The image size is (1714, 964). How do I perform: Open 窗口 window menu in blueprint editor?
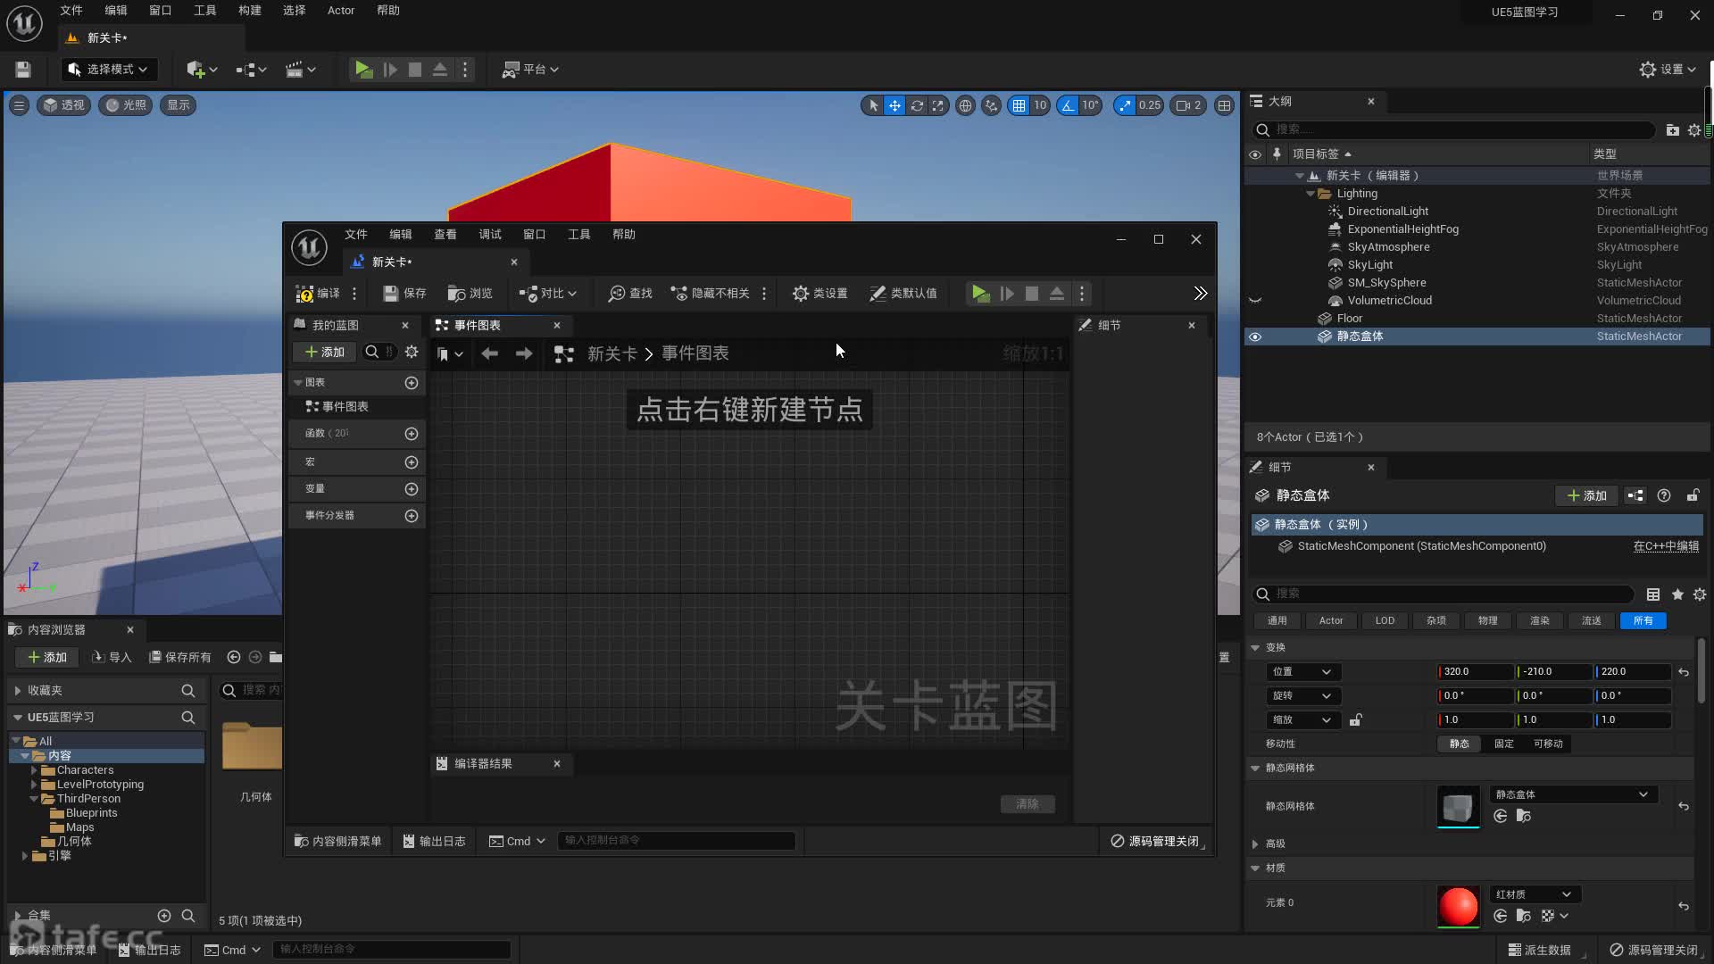click(x=535, y=233)
